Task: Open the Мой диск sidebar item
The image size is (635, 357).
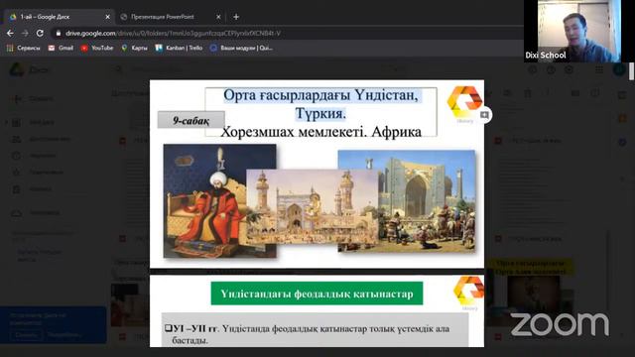Action: click(x=34, y=122)
